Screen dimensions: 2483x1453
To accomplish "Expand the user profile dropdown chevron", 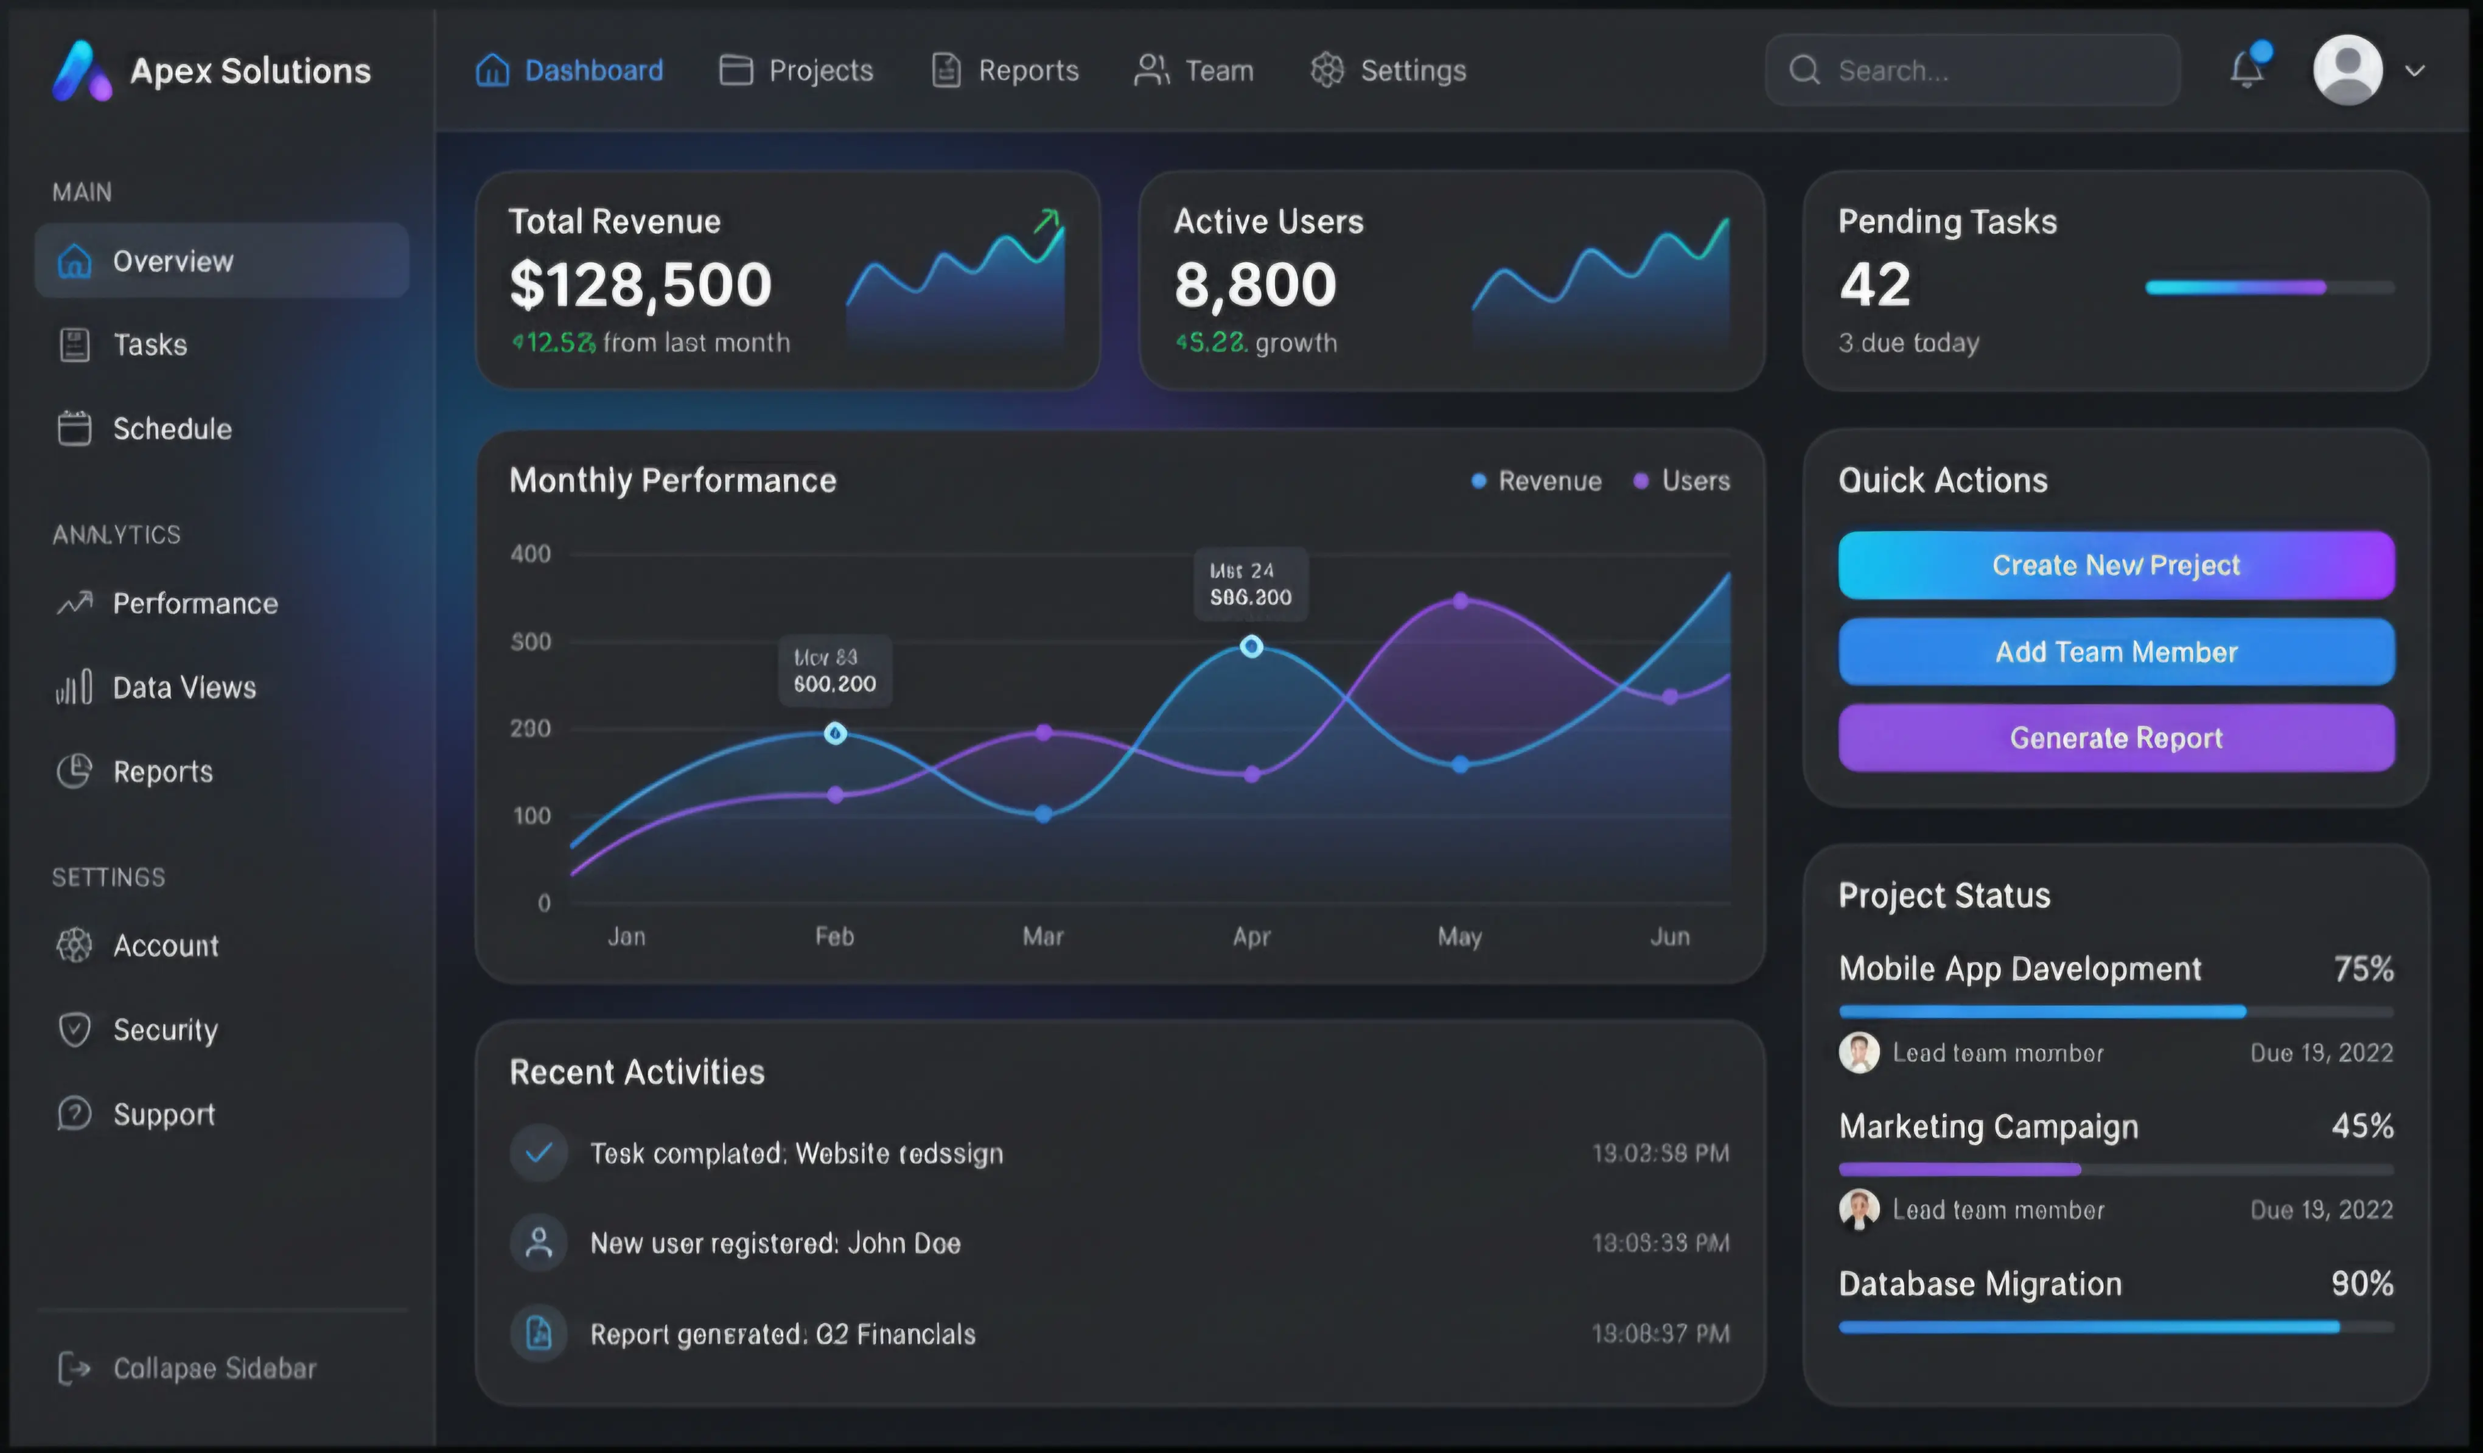I will point(2414,70).
